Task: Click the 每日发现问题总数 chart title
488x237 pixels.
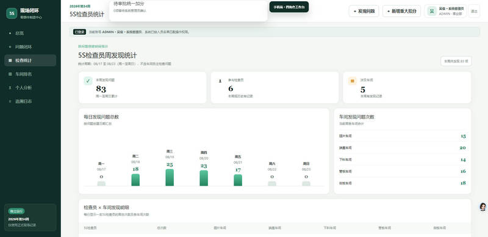Action: [101, 117]
